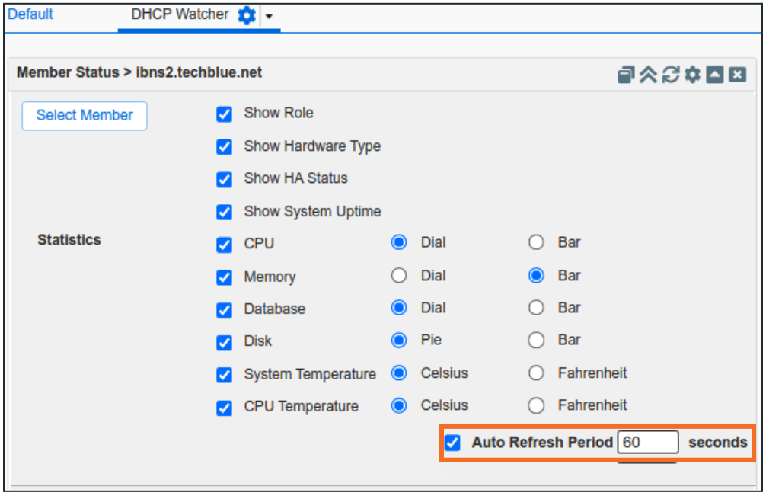Image resolution: width=766 pixels, height=496 pixels.
Task: Collapse all widgets using double chevron icon
Action: [648, 74]
